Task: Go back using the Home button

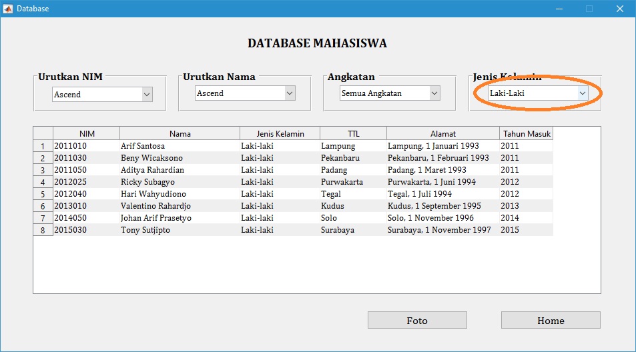Action: [x=550, y=321]
